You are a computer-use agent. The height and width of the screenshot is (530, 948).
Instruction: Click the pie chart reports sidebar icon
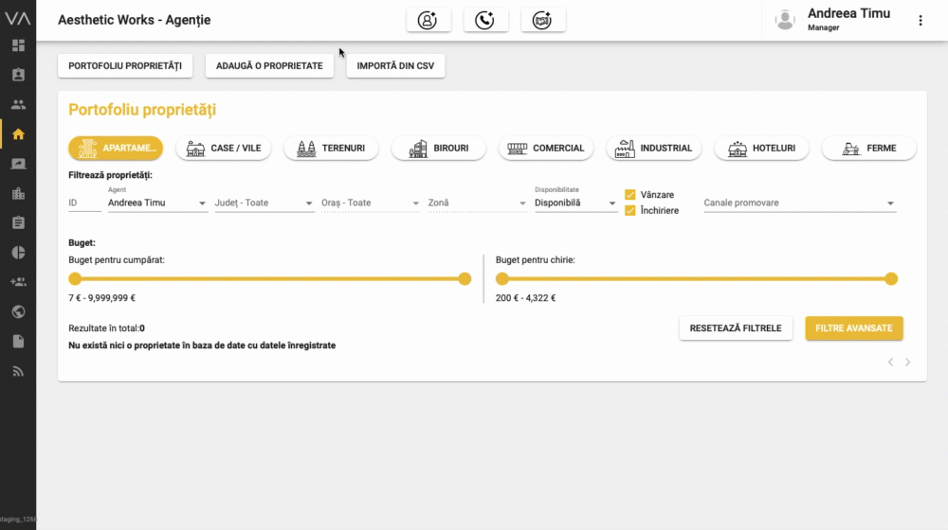click(x=18, y=253)
